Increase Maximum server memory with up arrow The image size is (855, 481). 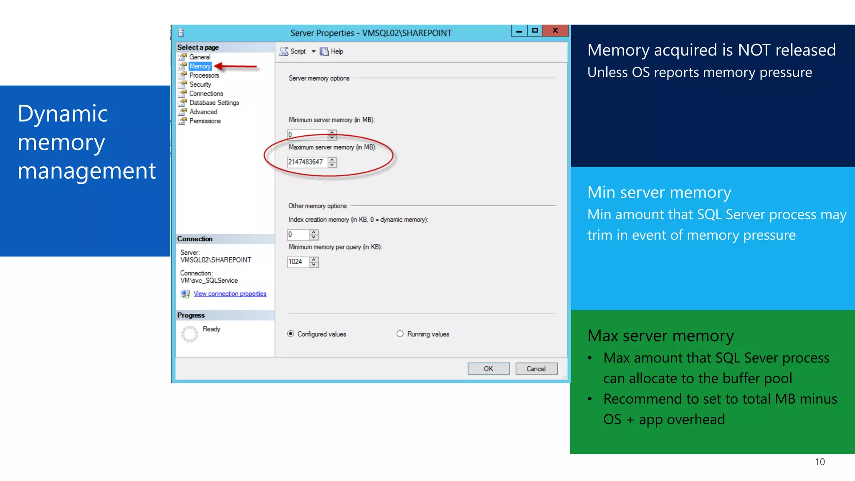[x=332, y=159]
